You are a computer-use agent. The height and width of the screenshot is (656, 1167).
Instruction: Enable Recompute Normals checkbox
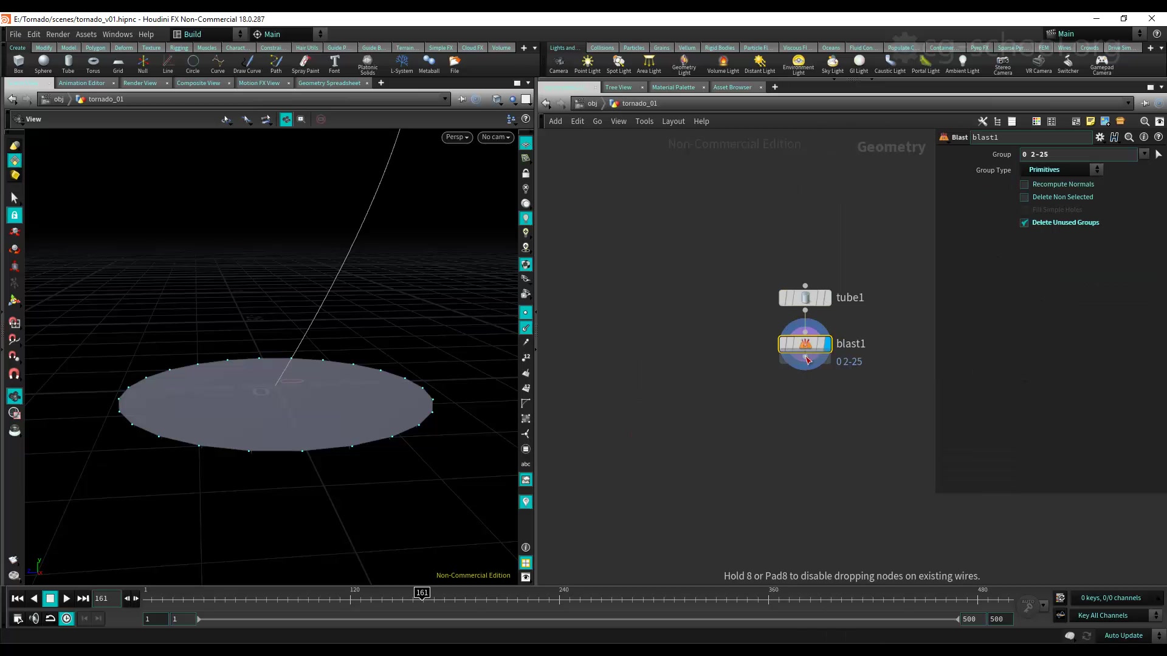tap(1024, 184)
